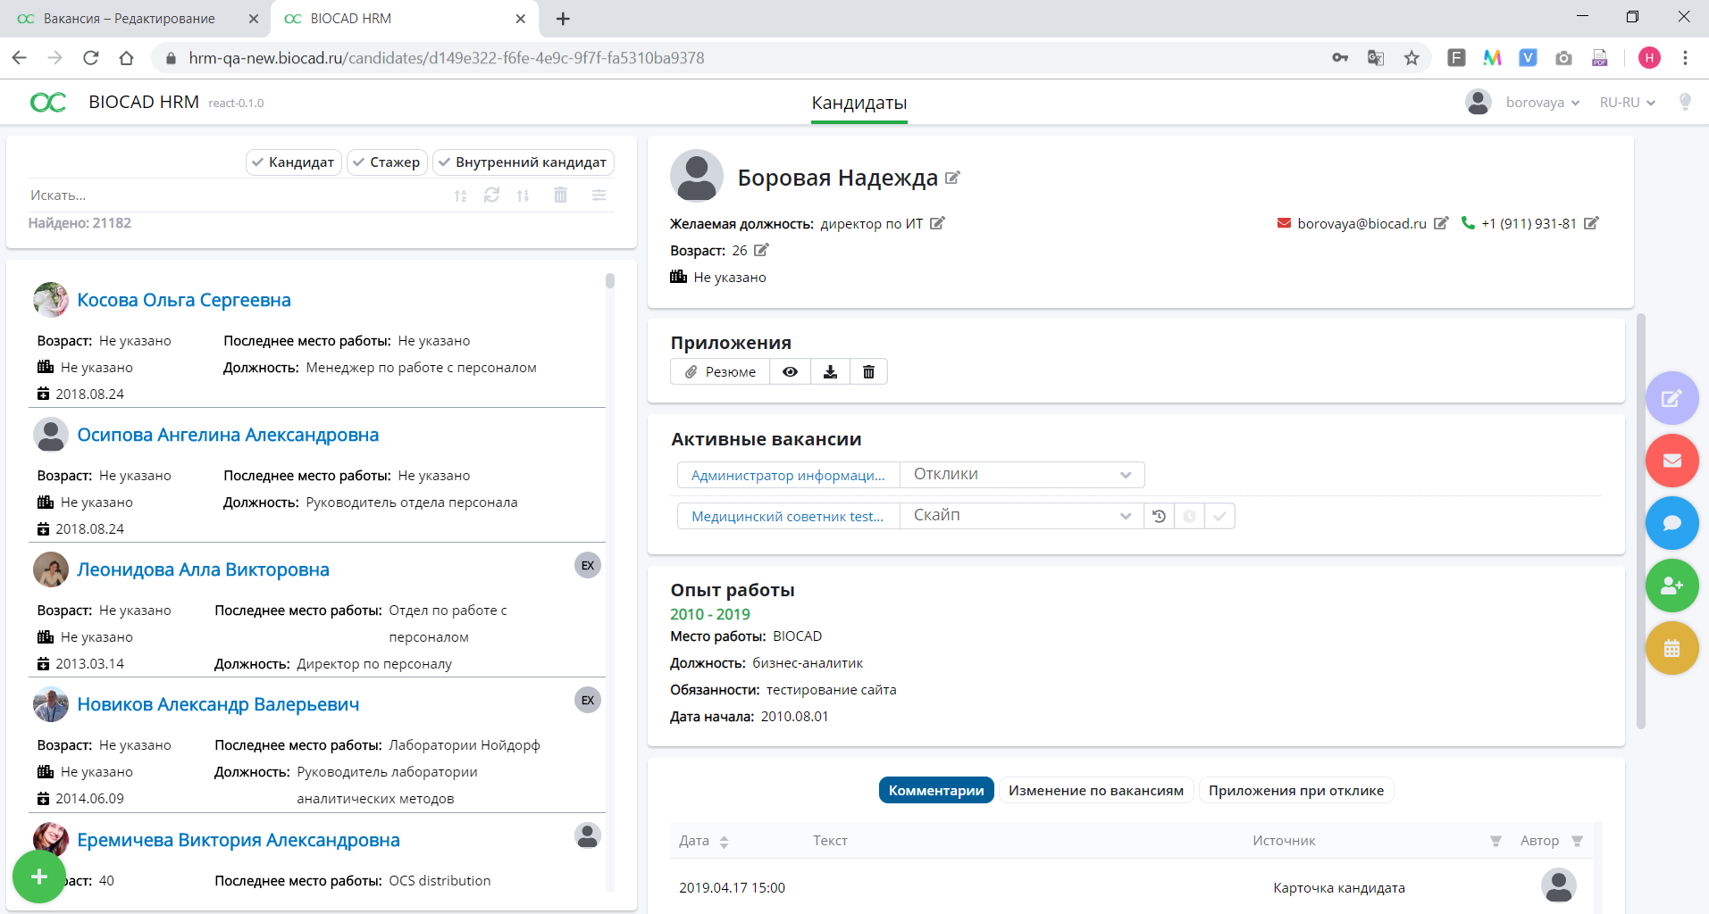Click the history icon next to Скайп
Image resolution: width=1709 pixels, height=914 pixels.
(1159, 516)
